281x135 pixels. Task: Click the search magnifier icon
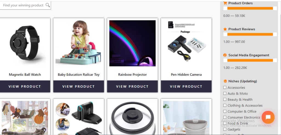[x=48, y=5]
